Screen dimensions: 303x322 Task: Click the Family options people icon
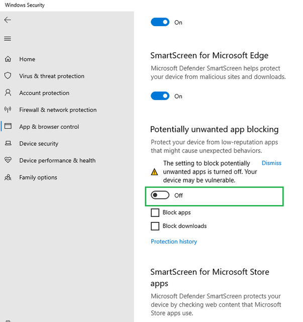pyautogui.click(x=8, y=177)
